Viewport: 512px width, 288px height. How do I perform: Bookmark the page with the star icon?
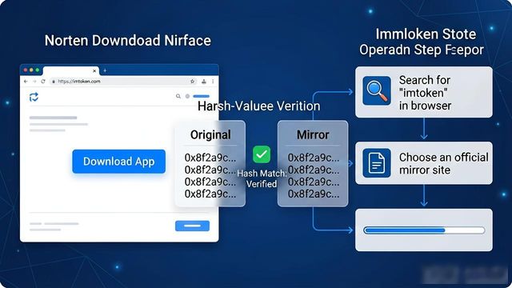click(192, 82)
